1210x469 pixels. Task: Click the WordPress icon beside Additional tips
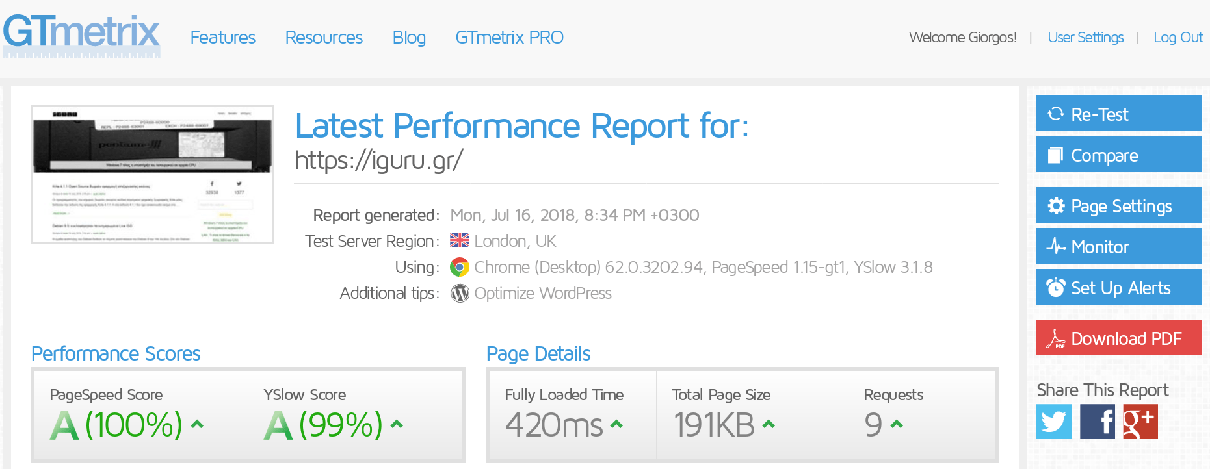460,294
